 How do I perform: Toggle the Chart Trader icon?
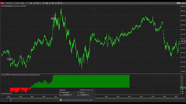(50, 3)
